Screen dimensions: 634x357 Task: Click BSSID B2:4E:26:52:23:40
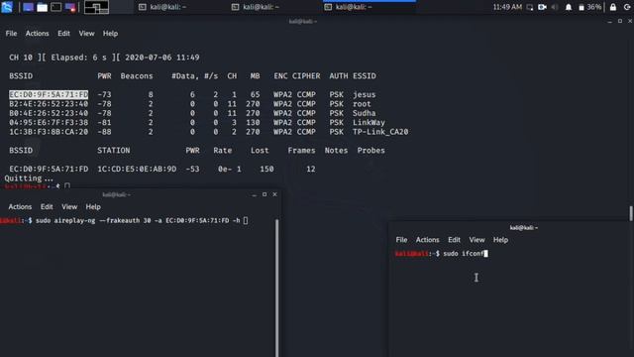[x=49, y=103]
